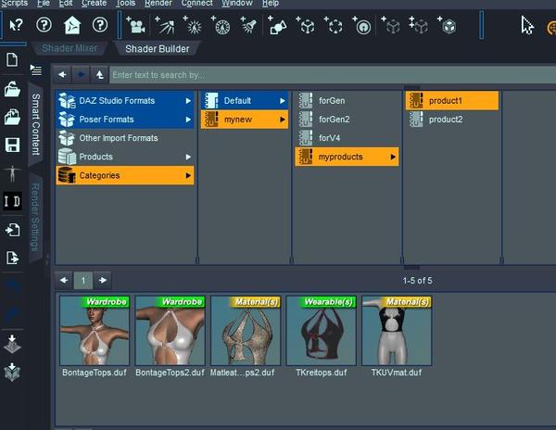
Task: Select the TKreitops.duf wearable thumbnail
Action: (321, 331)
